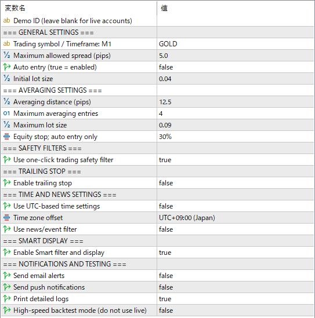
Task: Click the fraction icon for Averaging distance
Action: (7, 101)
